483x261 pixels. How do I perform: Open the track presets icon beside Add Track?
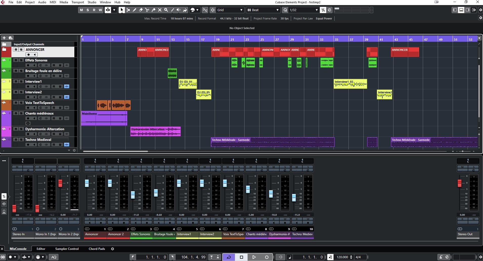(11, 38)
